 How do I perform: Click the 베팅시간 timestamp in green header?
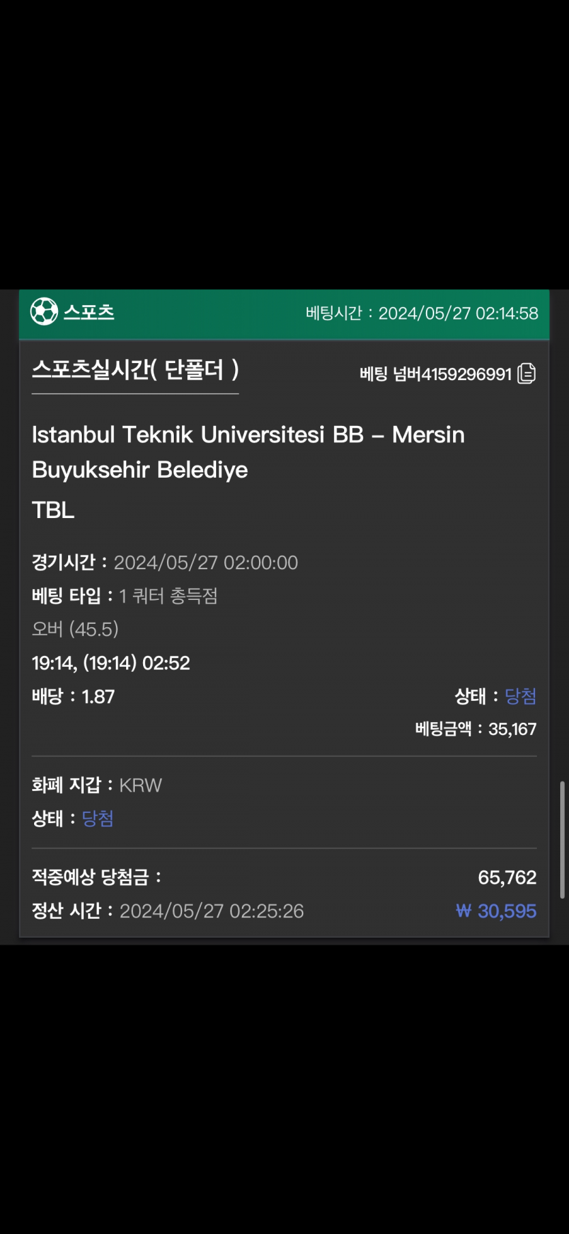pyautogui.click(x=422, y=313)
